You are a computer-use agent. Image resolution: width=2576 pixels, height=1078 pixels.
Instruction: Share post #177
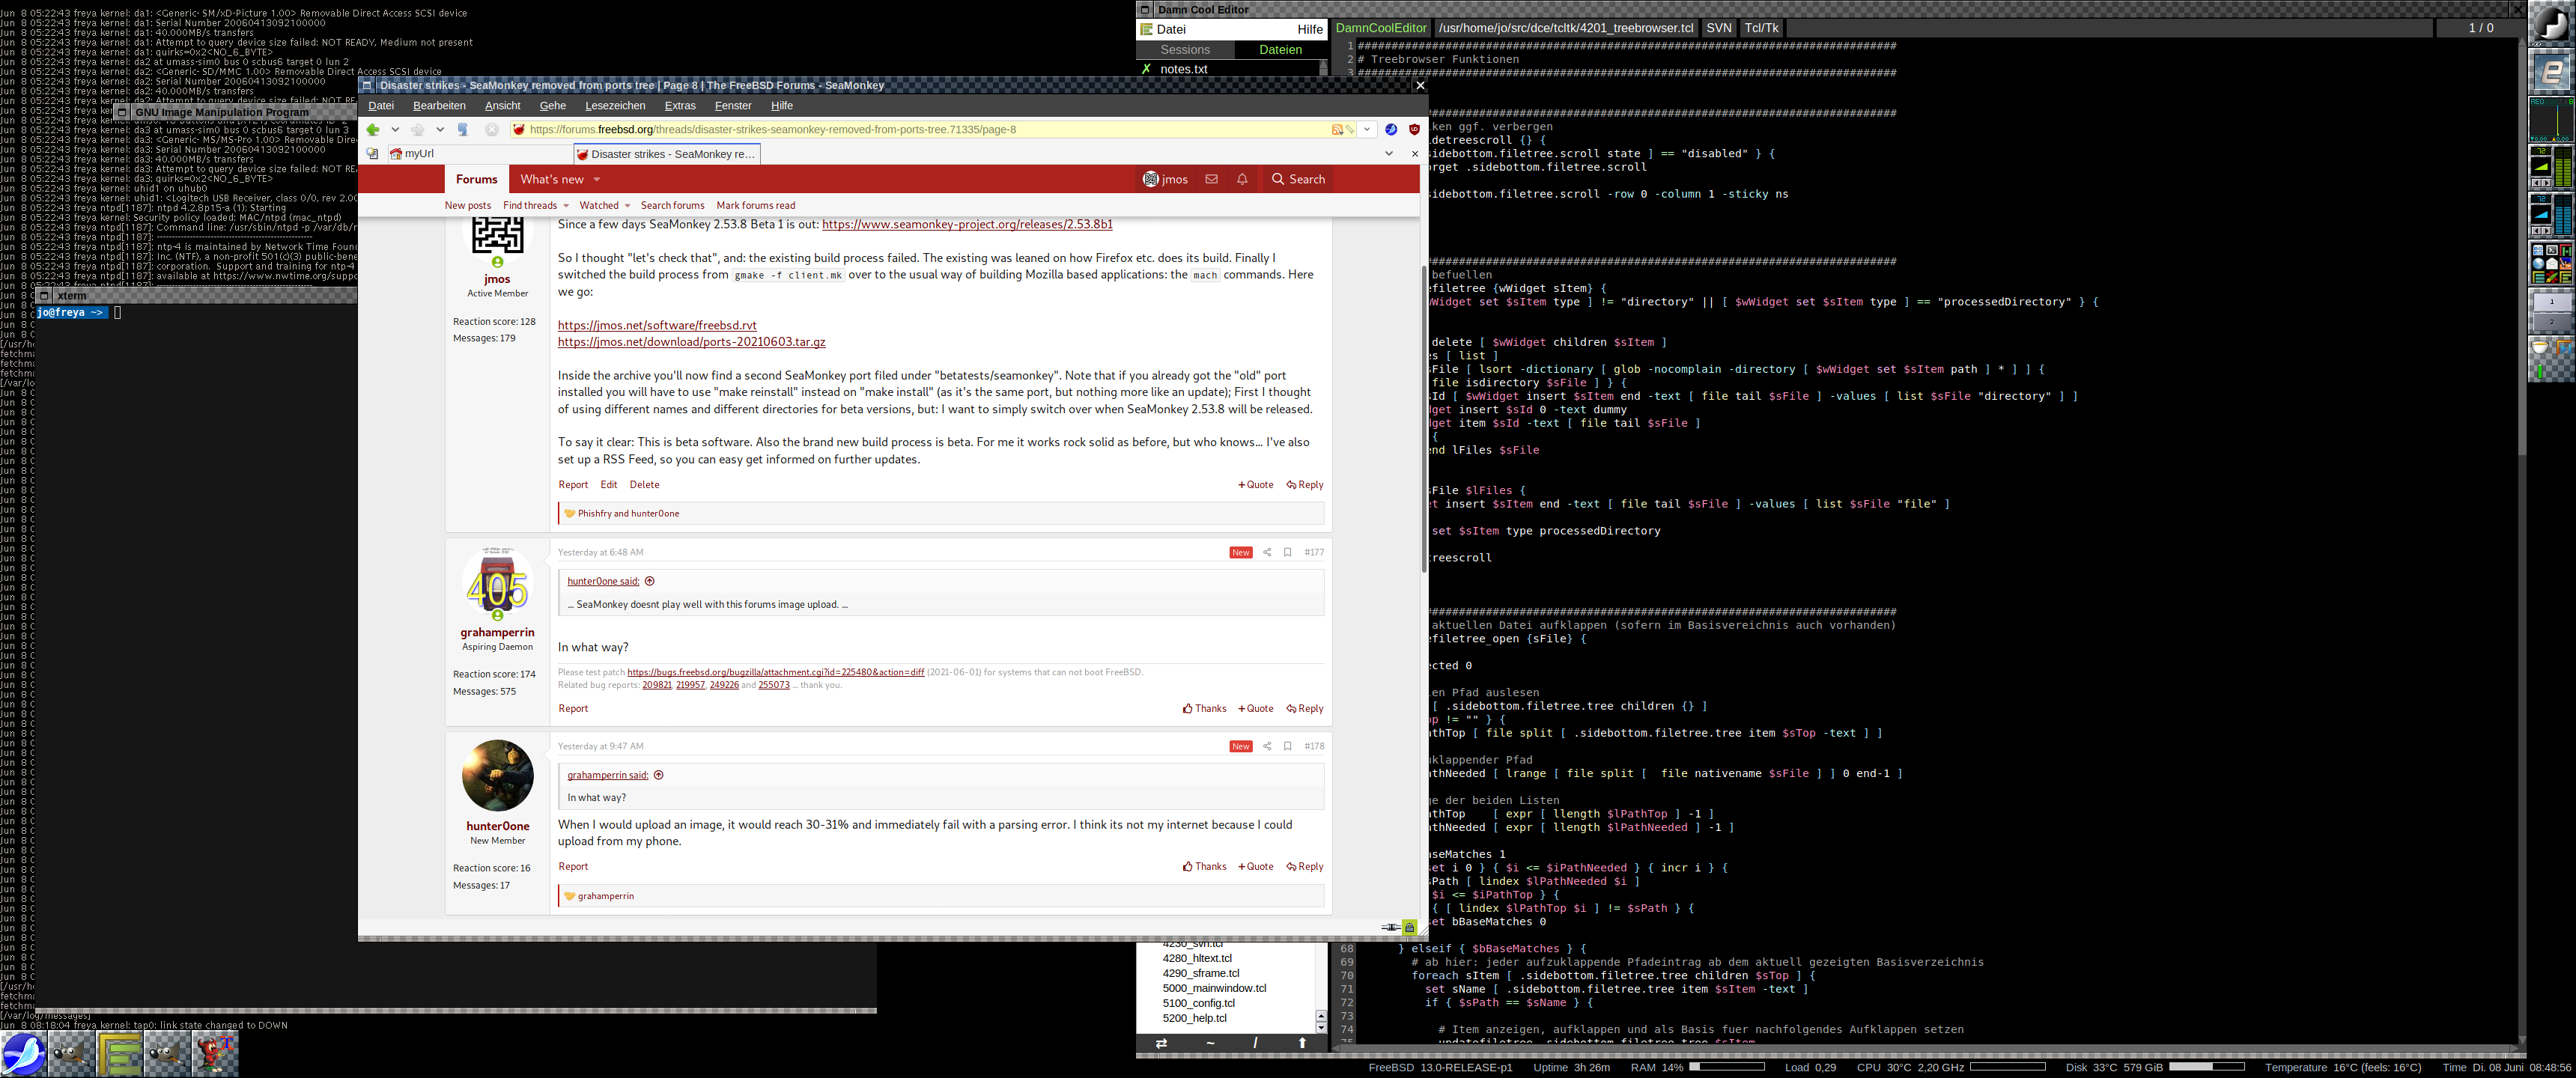tap(1267, 552)
